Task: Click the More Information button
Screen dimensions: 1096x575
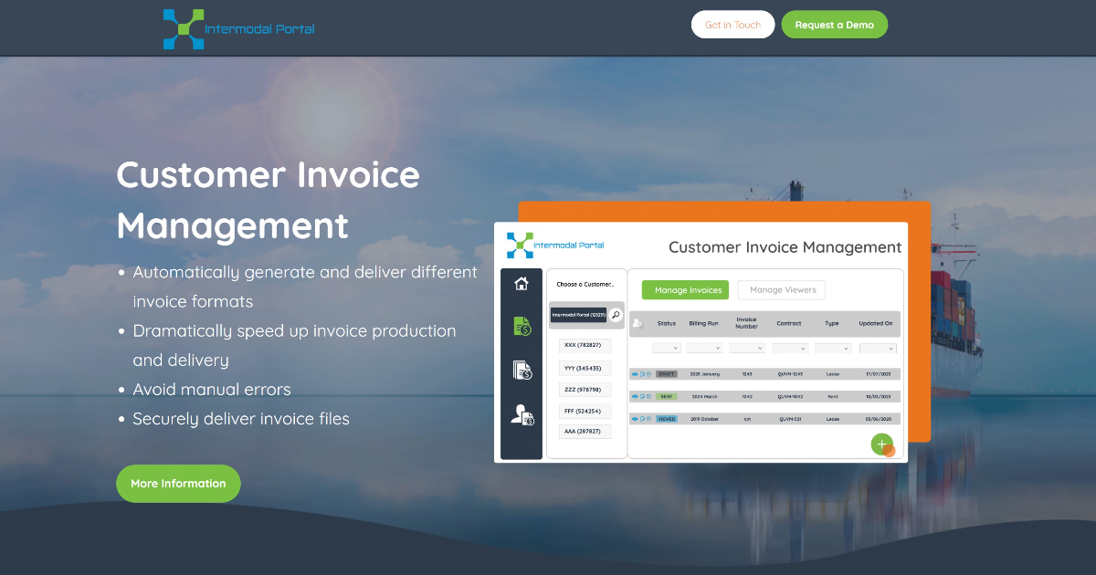Action: coord(178,483)
